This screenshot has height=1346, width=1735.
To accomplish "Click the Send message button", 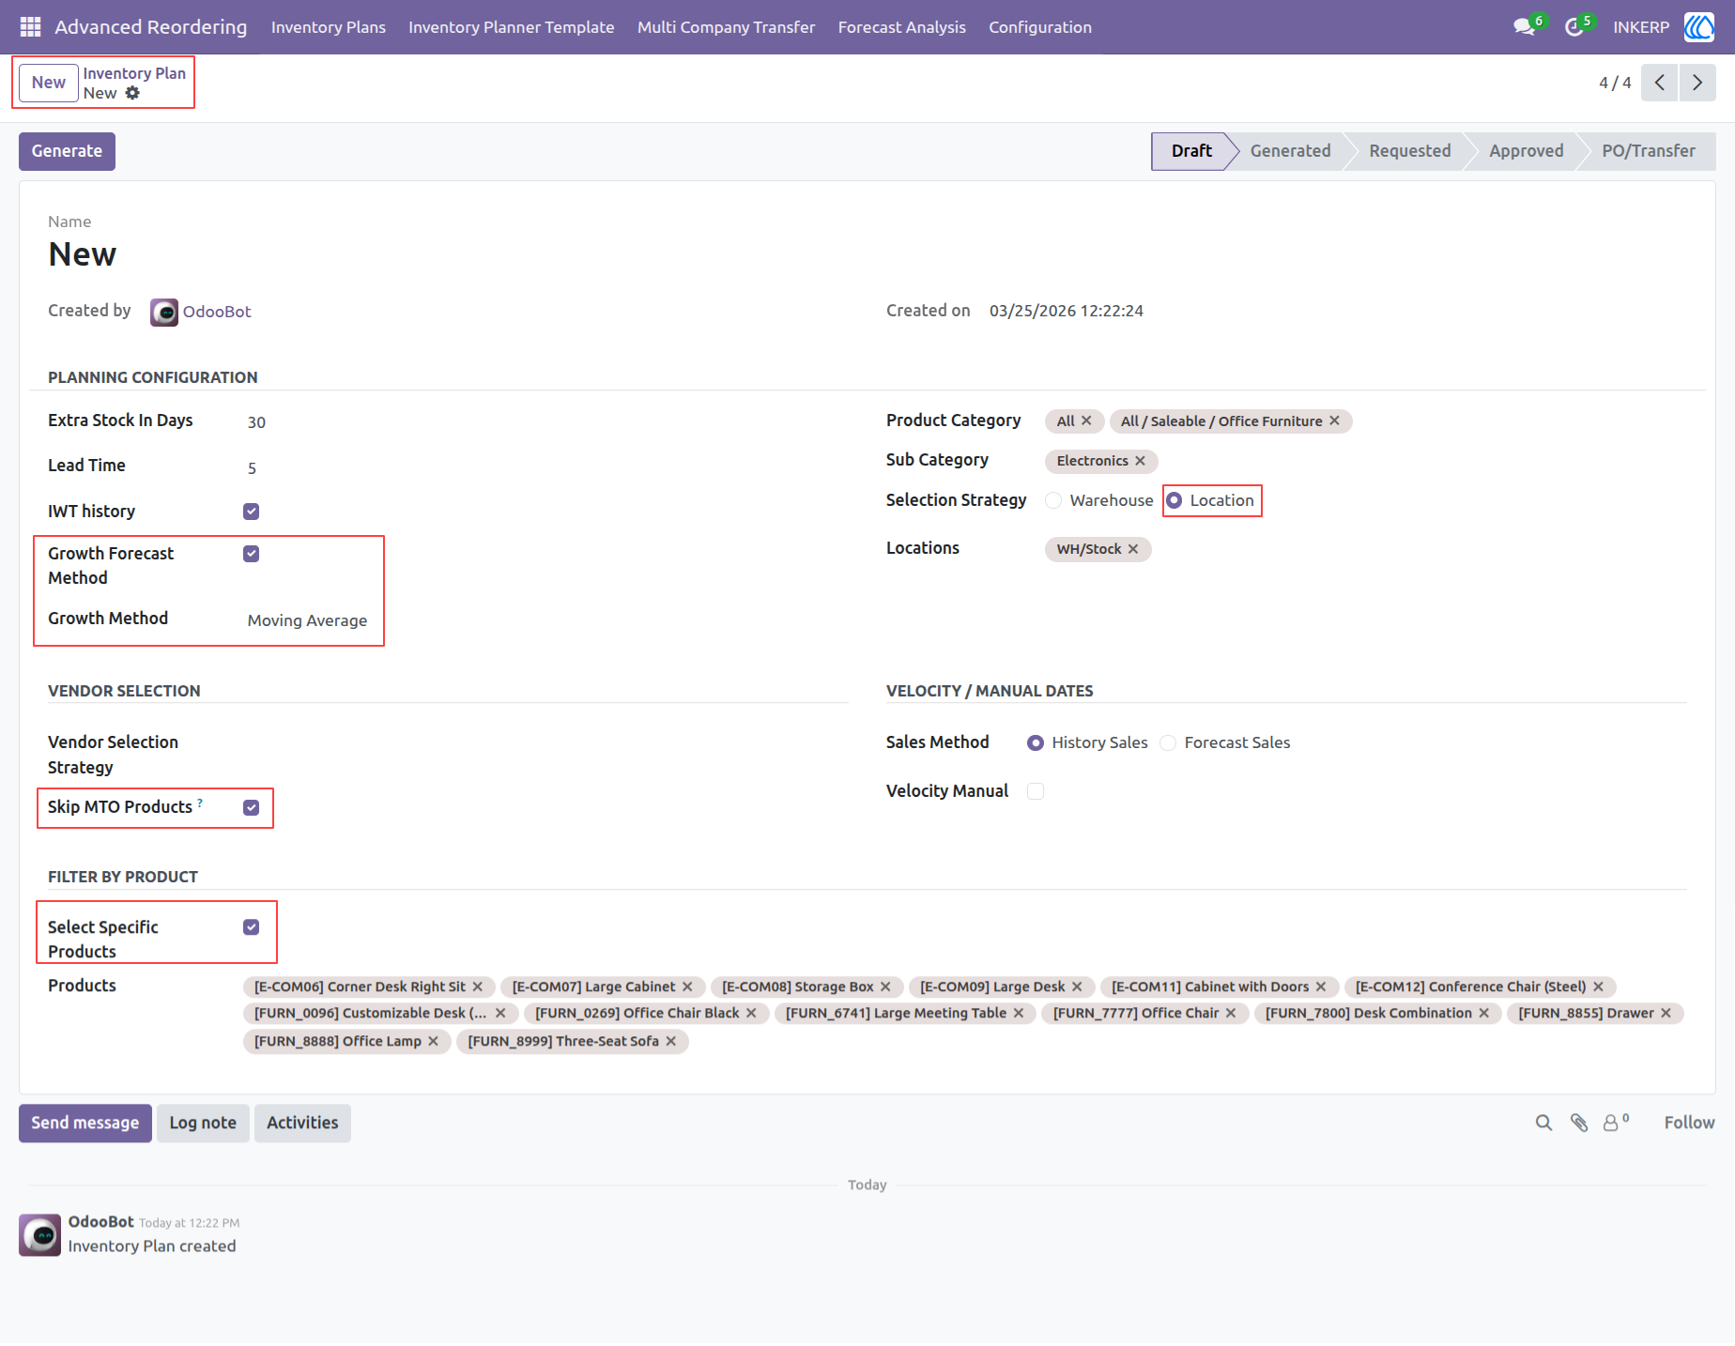I will (x=85, y=1123).
